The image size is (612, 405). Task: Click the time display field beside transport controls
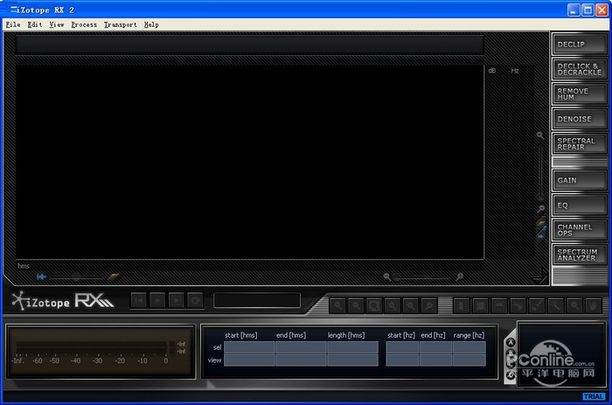(x=257, y=300)
